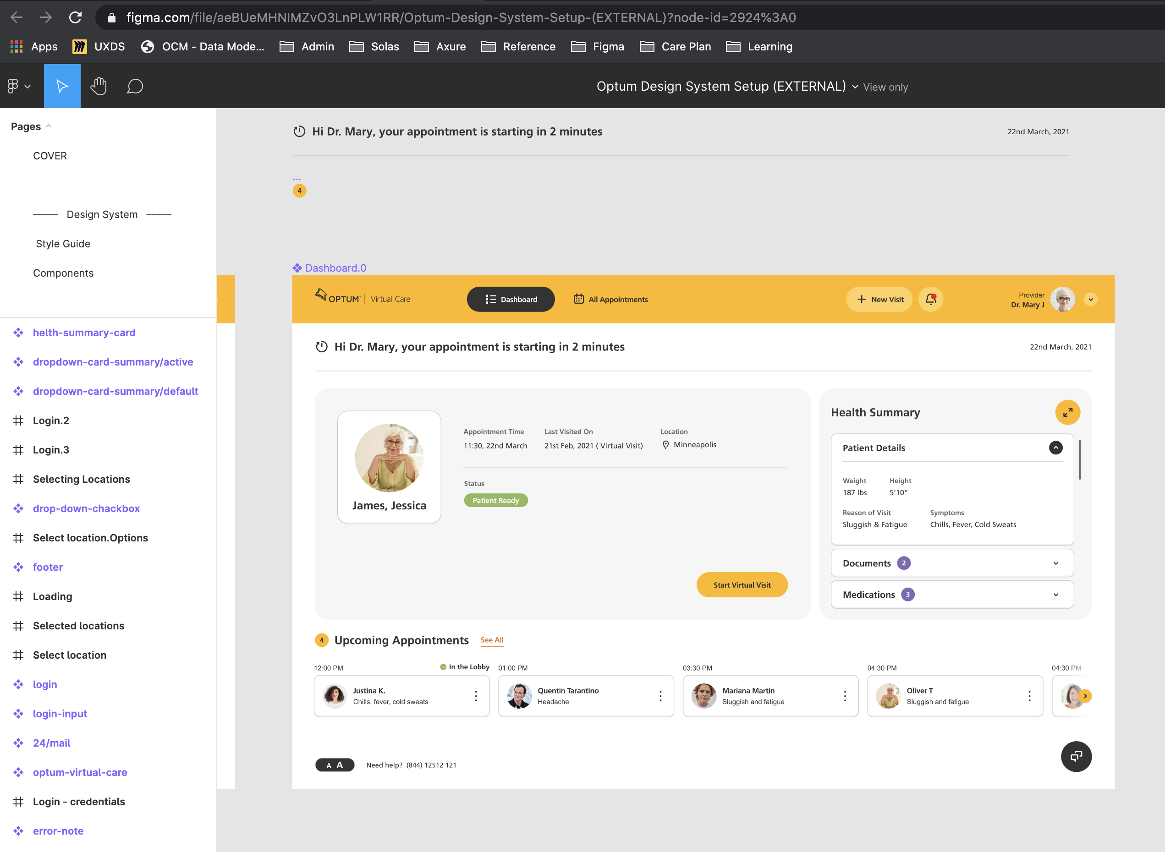The image size is (1165, 852).
Task: Click the location pin next to Minneapolis
Action: click(x=665, y=445)
